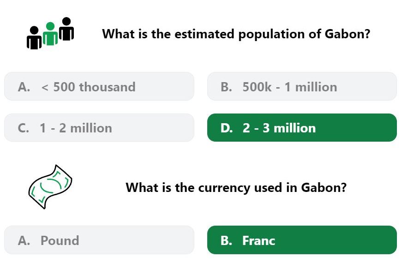Select answer '< 500 thousand'
The image size is (402, 263).
point(99,86)
